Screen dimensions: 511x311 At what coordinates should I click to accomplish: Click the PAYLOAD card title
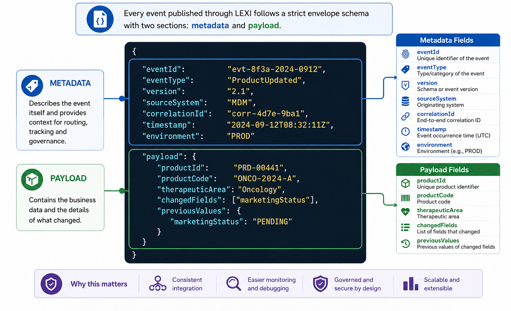point(68,178)
